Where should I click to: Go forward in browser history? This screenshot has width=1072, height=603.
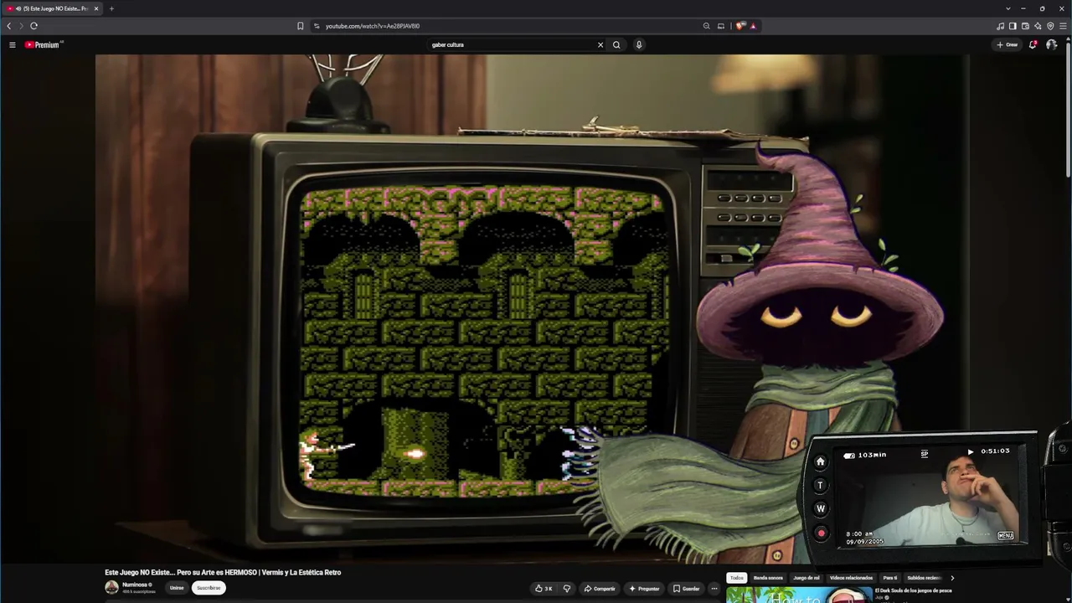click(x=22, y=26)
